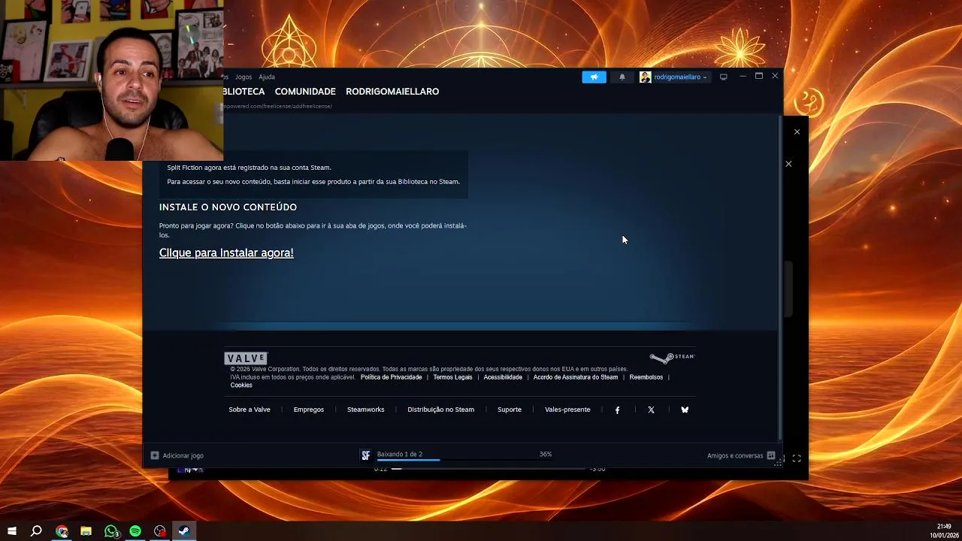Image resolution: width=962 pixels, height=541 pixels.
Task: Open the Acessibilidade link
Action: click(503, 377)
